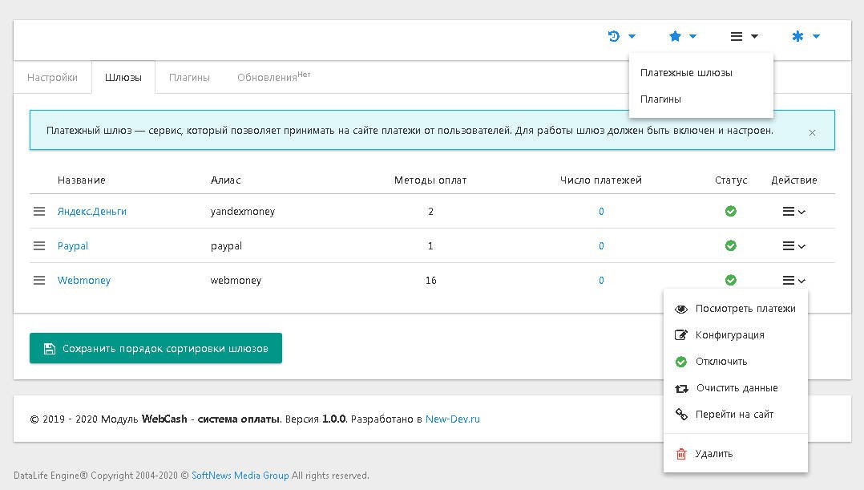Click the Методы оплат column header
Viewport: 864px width, 490px height.
pyautogui.click(x=430, y=180)
